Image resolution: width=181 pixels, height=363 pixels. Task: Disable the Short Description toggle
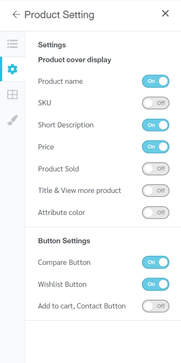pos(156,125)
